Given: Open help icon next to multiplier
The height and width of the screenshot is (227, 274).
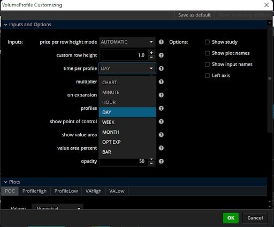Looking at the screenshot, I should pyautogui.click(x=161, y=82).
